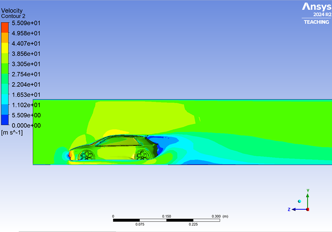
Task: Click the car's rear wheel
Action: [143, 155]
